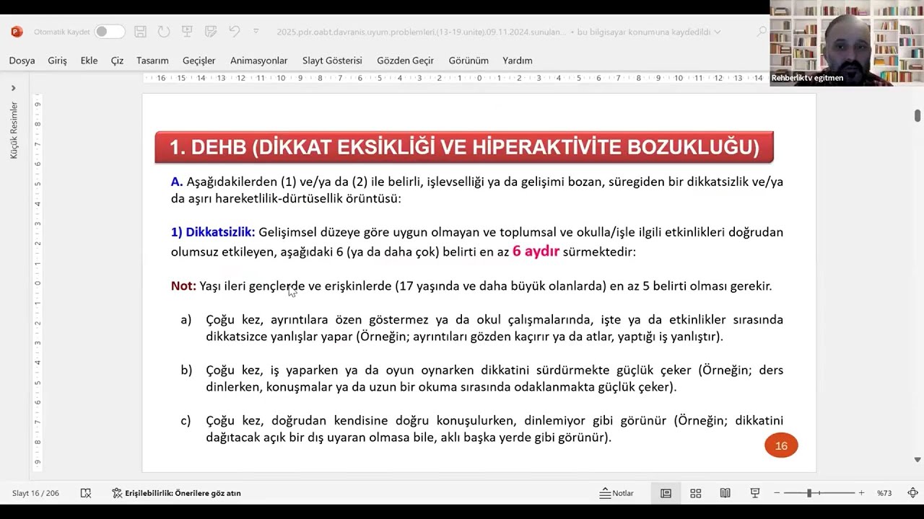Open the Görünüm ribbon tab
The image size is (924, 519).
468,61
